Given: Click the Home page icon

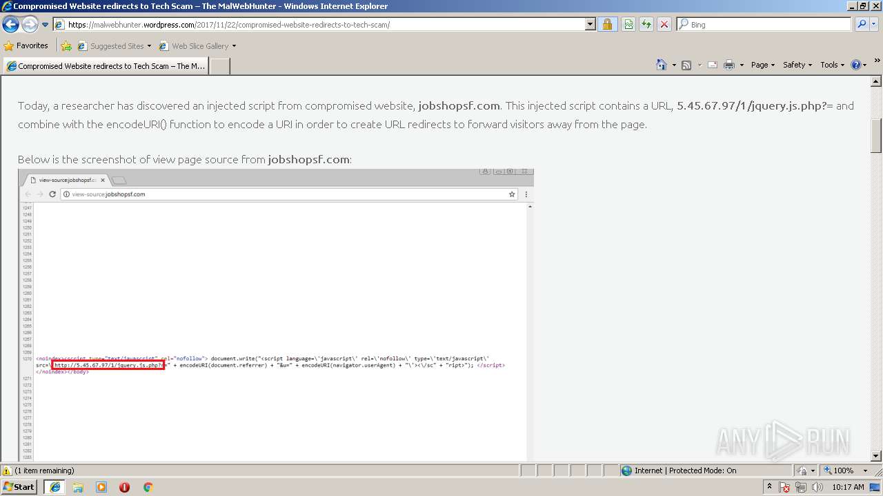Looking at the screenshot, I should (661, 65).
